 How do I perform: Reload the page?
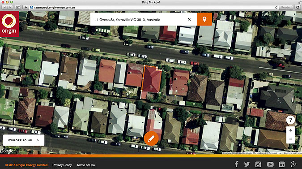pyautogui.click(x=276, y=7)
